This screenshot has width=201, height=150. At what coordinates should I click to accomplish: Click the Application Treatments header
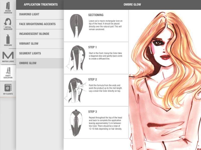[x=41, y=4]
